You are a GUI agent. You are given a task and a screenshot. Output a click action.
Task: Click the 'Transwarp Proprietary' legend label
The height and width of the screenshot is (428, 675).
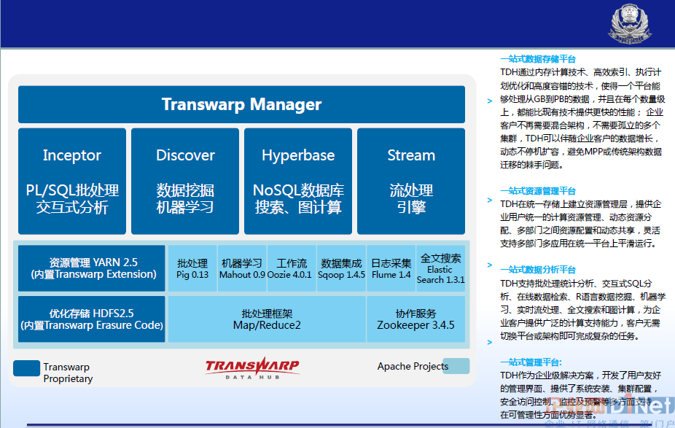tap(68, 373)
